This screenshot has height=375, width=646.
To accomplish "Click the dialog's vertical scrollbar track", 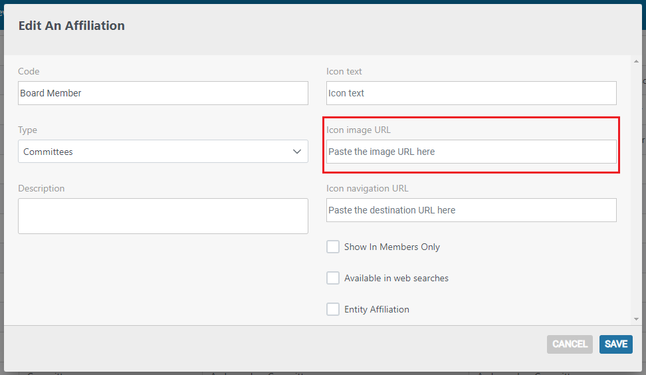I will [x=636, y=190].
